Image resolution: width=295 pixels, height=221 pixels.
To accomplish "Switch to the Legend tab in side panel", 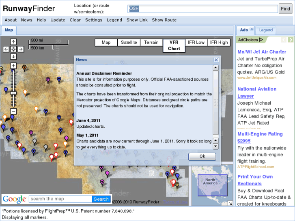I will click(266, 30).
